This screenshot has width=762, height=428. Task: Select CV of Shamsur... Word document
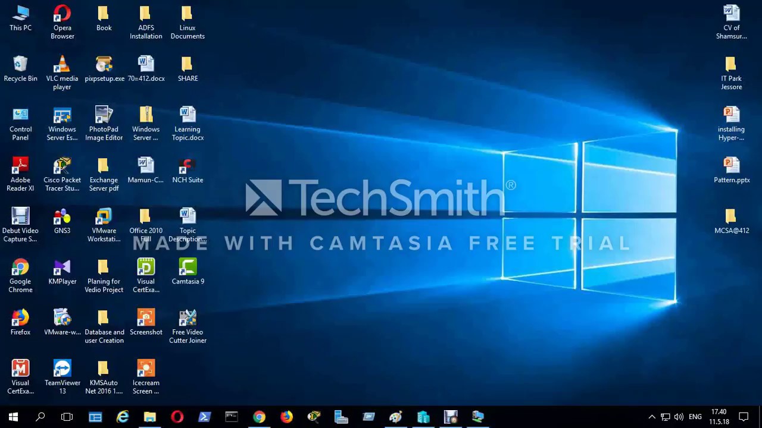point(732,23)
